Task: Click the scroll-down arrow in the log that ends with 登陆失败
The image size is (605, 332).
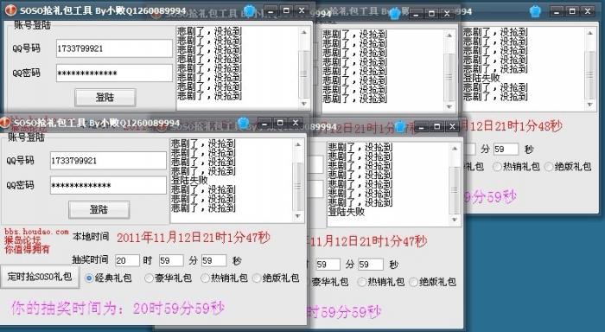Action: pyautogui.click(x=455, y=220)
